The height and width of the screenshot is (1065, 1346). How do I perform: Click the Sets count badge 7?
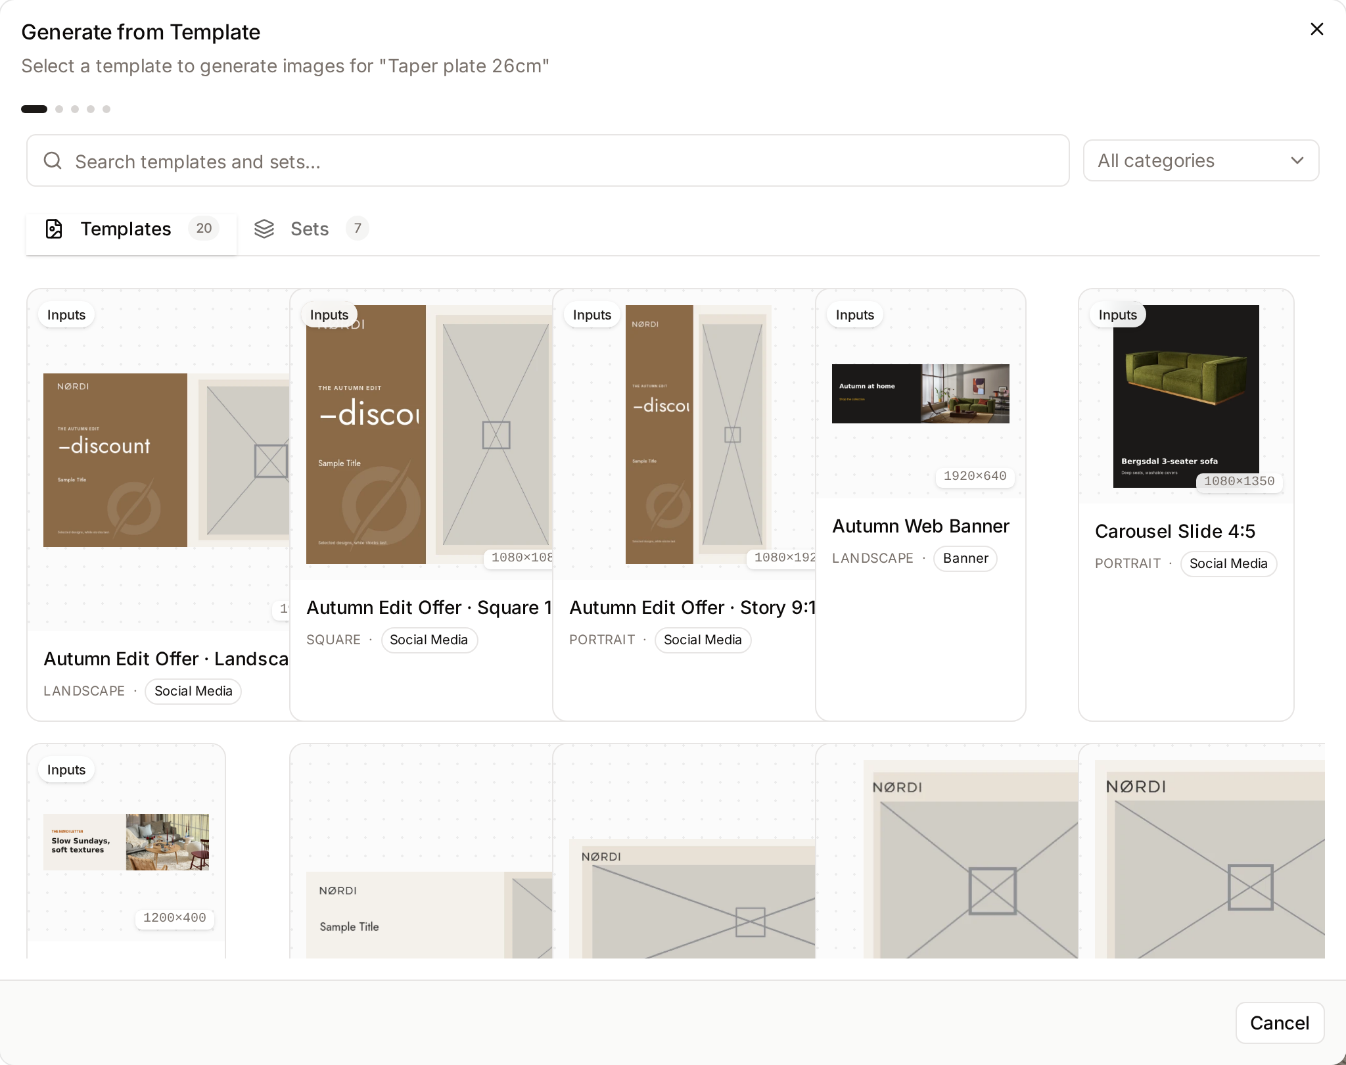(358, 228)
